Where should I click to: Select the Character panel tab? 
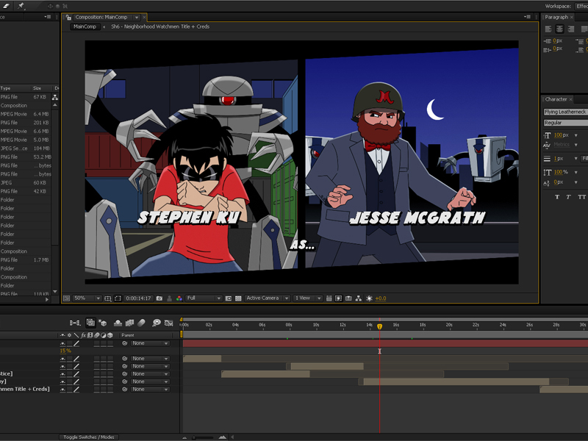coord(556,99)
